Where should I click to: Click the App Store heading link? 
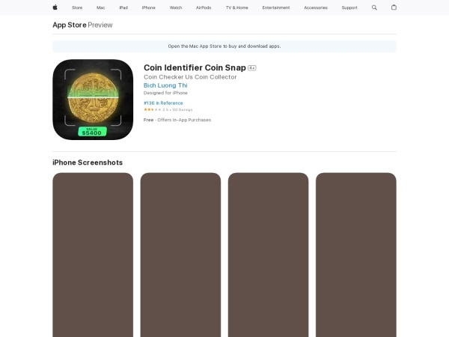pyautogui.click(x=69, y=25)
